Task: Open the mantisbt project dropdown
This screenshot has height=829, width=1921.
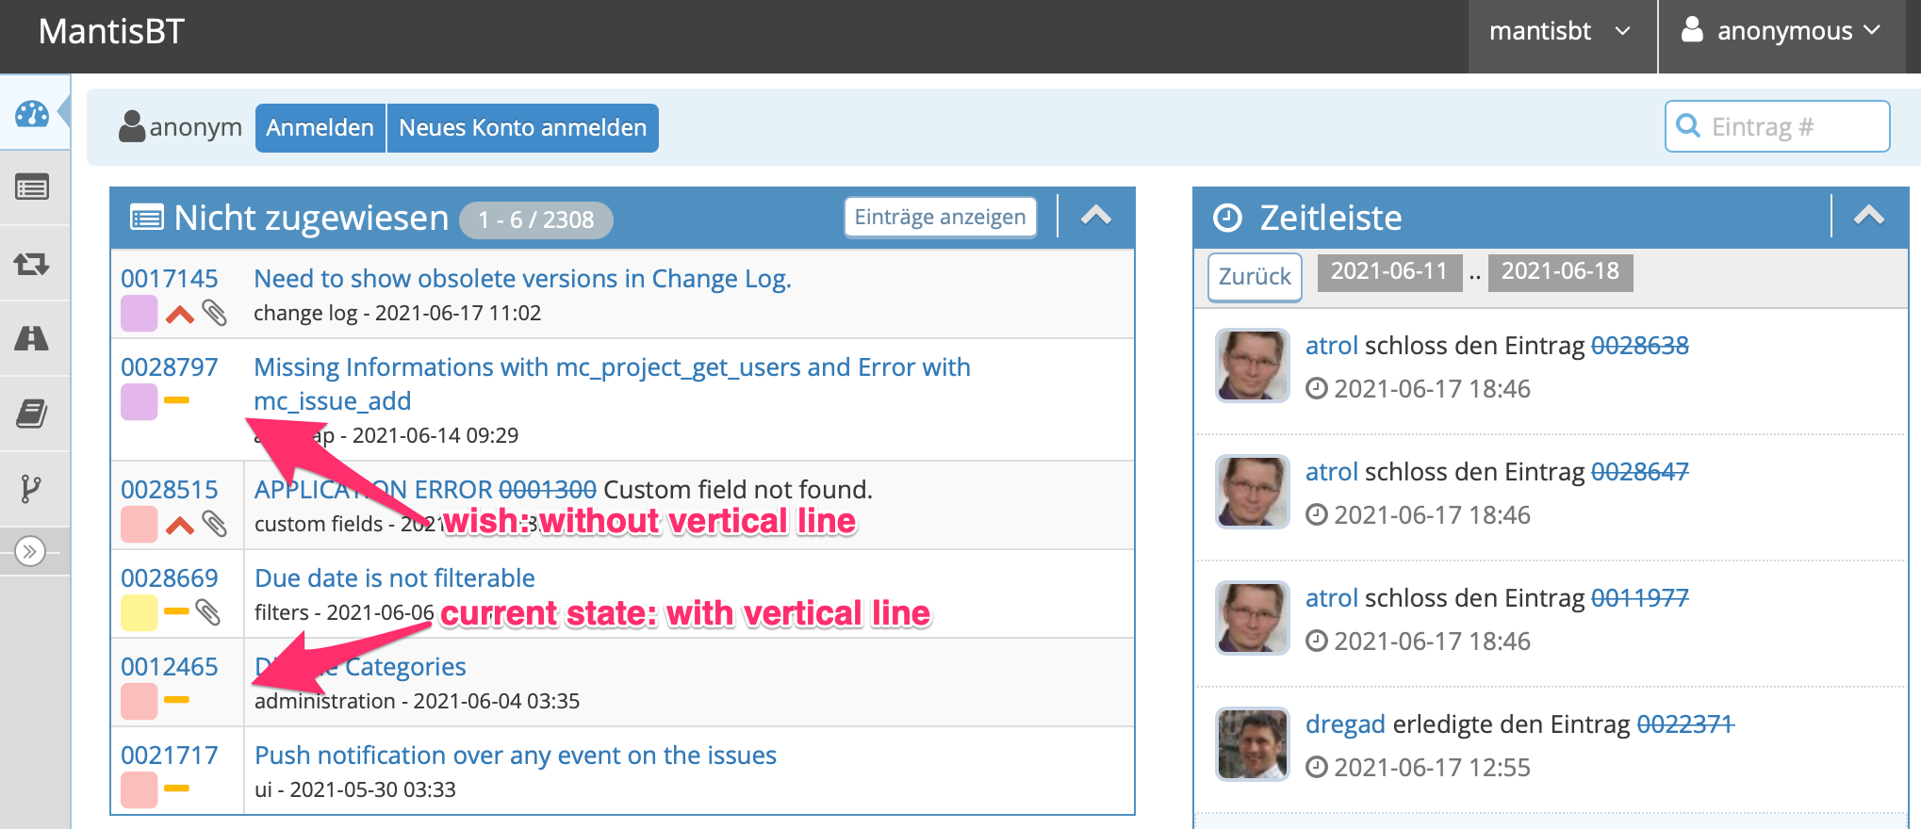Action: pos(1560,32)
